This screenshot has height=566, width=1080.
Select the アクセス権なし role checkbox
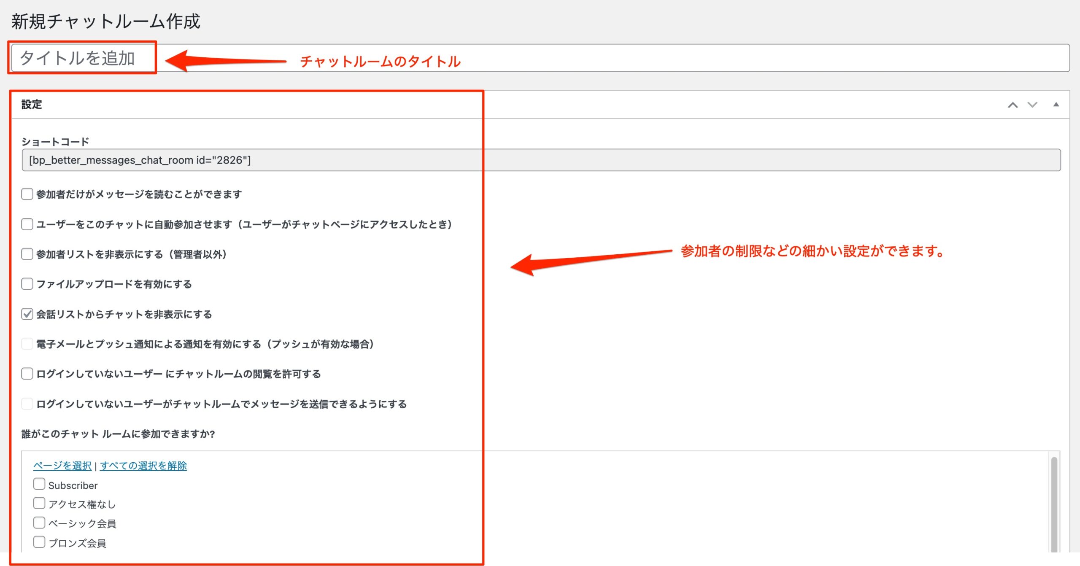[39, 503]
